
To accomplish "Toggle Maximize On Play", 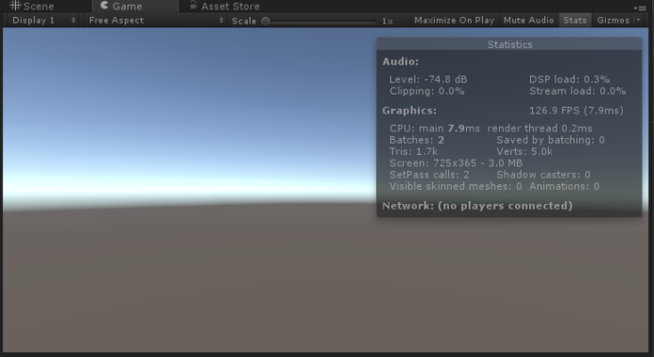I will pyautogui.click(x=455, y=20).
